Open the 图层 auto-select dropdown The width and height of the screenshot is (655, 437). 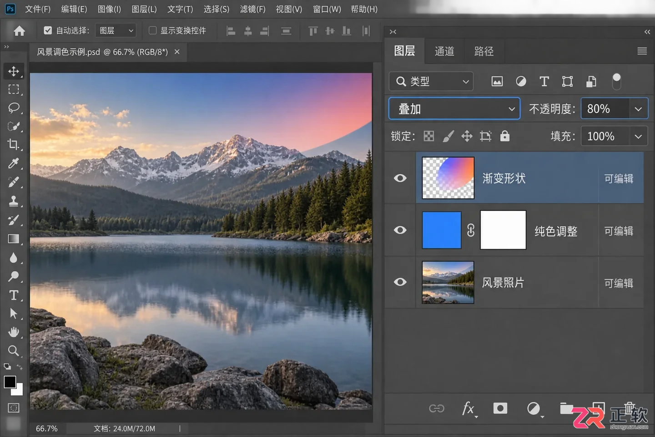[116, 30]
